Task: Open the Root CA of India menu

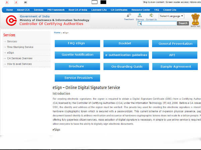Action: click(78, 10)
